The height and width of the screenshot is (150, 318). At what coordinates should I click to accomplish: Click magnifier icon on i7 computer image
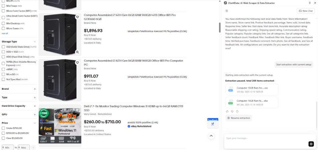pos(77,52)
